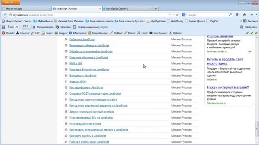Open the View Source menu
The height and width of the screenshot is (145, 259).
click(x=158, y=33)
